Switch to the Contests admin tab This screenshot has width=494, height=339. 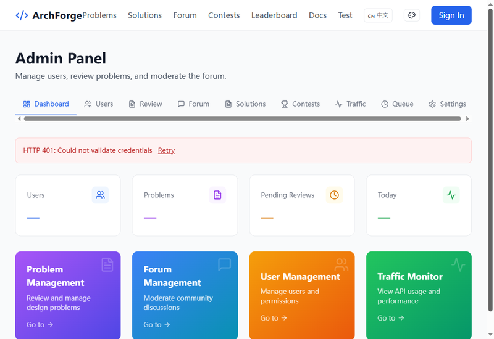(x=300, y=104)
